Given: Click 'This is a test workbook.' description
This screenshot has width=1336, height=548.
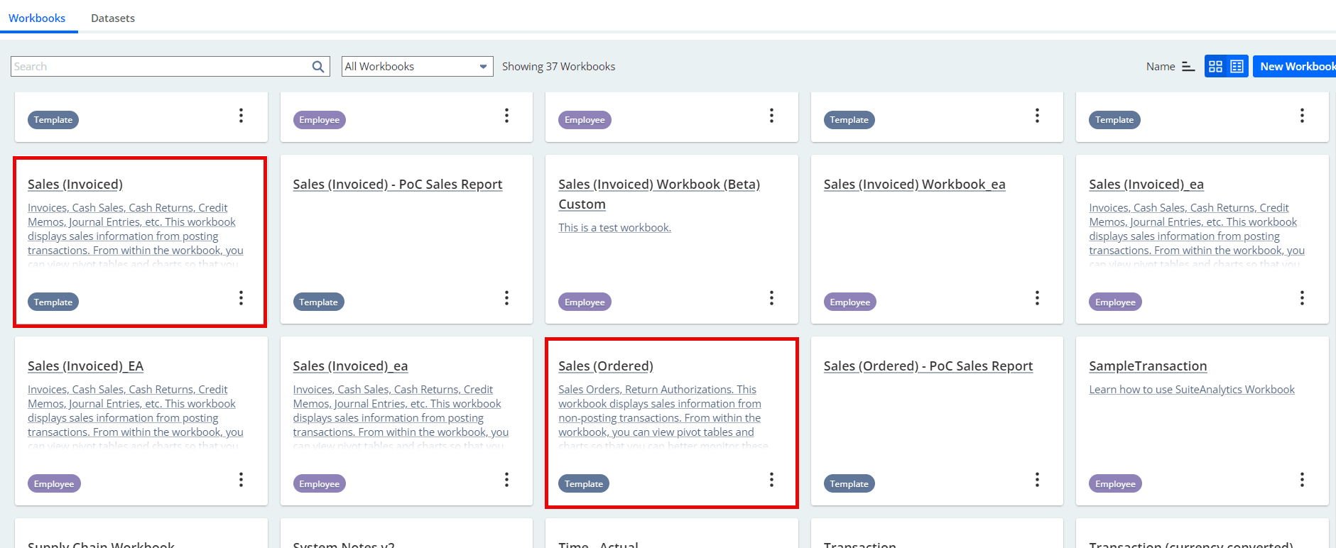Looking at the screenshot, I should tap(614, 228).
